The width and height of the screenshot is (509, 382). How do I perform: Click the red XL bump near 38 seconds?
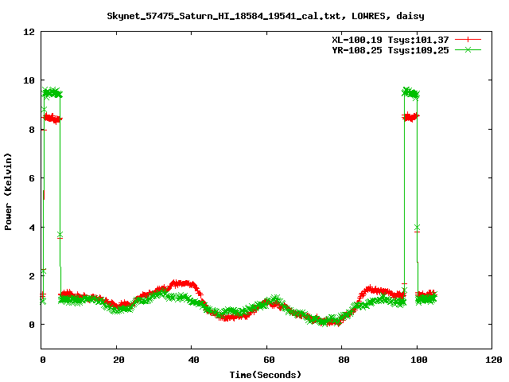[x=184, y=283]
